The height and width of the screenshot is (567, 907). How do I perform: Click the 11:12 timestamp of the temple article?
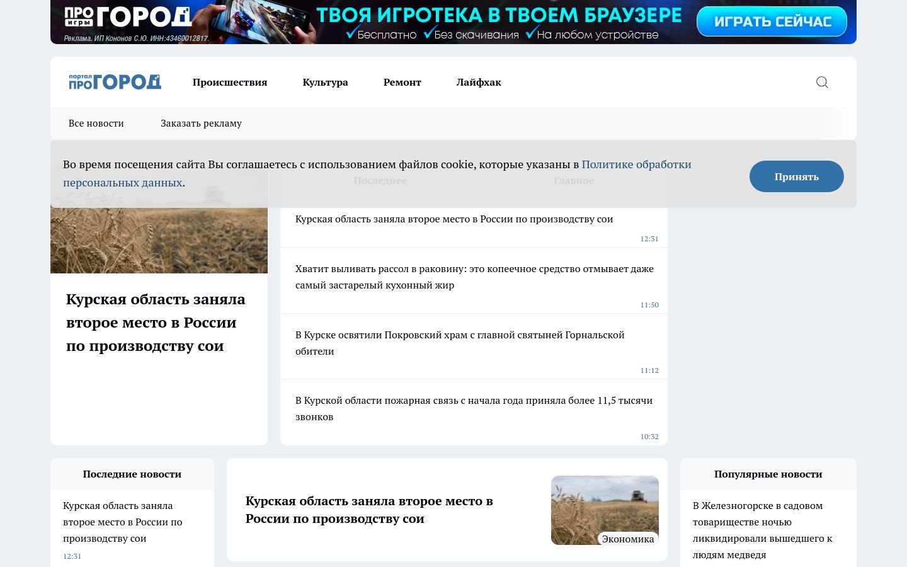click(649, 370)
